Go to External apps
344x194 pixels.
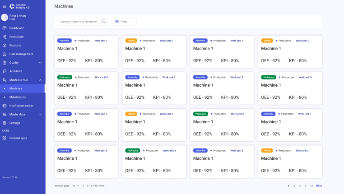23,138
